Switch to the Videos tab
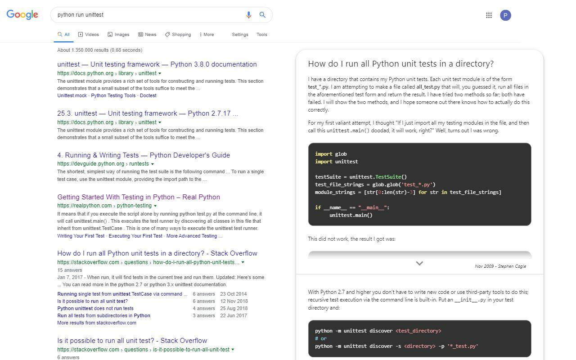 click(x=88, y=35)
